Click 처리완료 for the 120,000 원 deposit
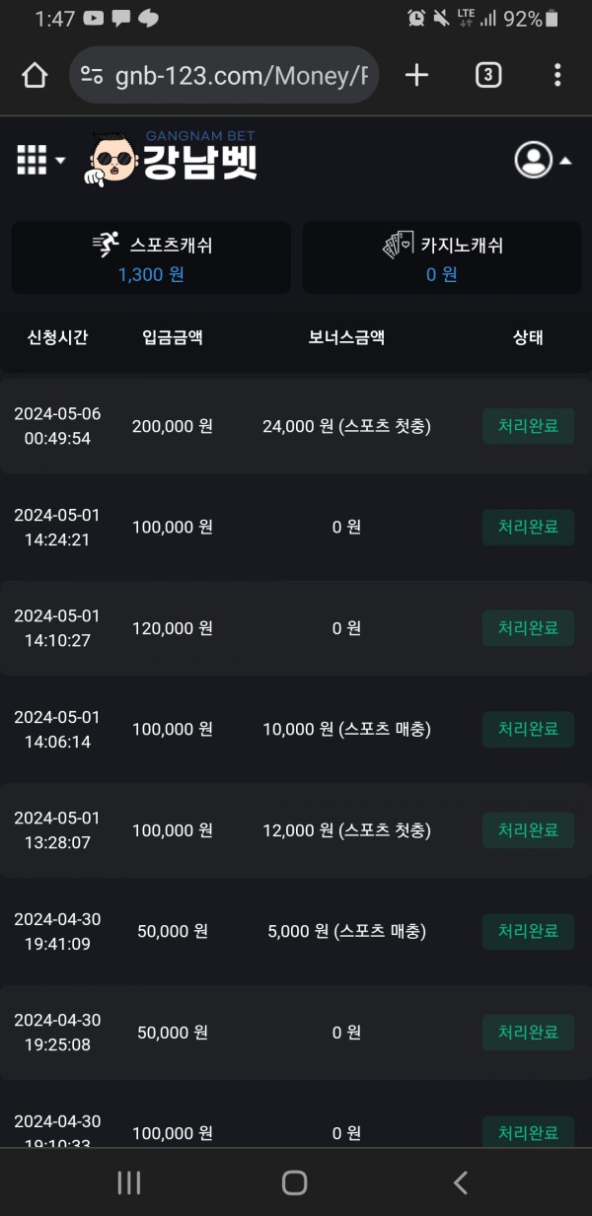Viewport: 592px width, 1216px height. coord(528,628)
